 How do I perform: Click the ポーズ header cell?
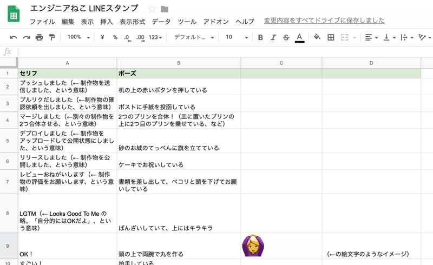tap(179, 74)
